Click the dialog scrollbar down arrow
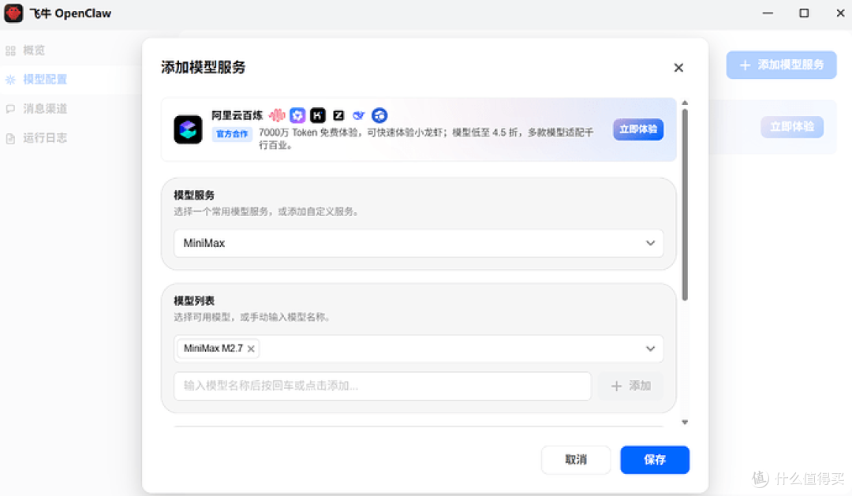This screenshot has width=852, height=496. point(685,422)
